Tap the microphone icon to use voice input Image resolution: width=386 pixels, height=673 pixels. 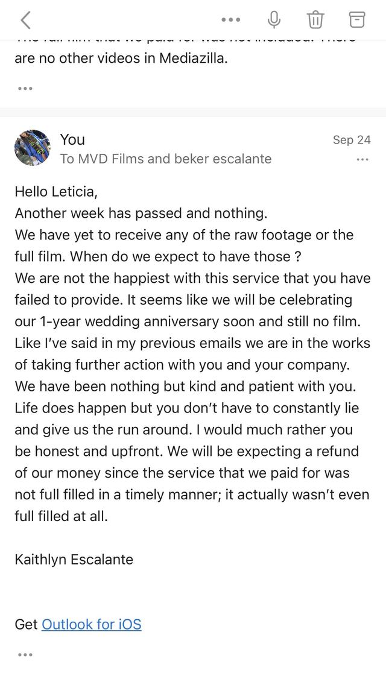274,19
